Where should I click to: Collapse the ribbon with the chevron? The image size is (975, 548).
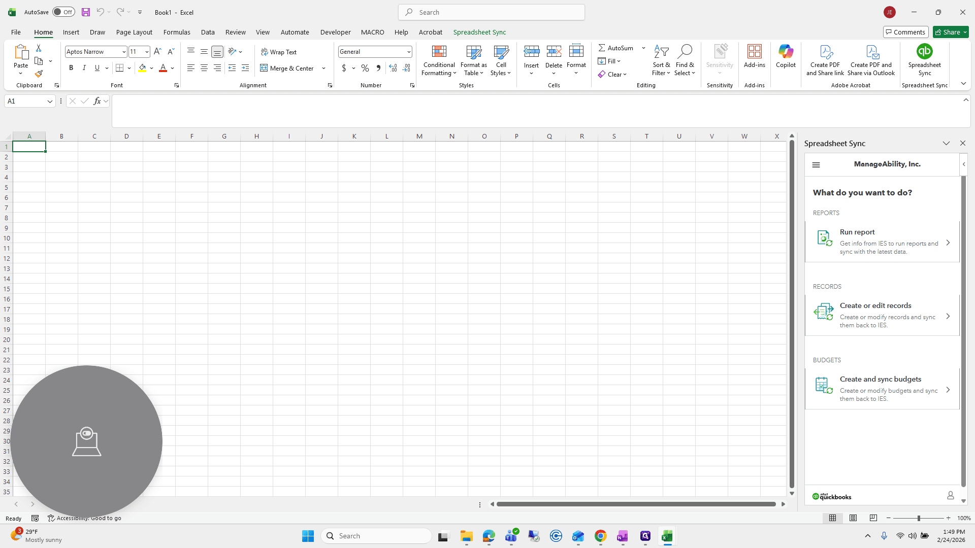(x=963, y=84)
